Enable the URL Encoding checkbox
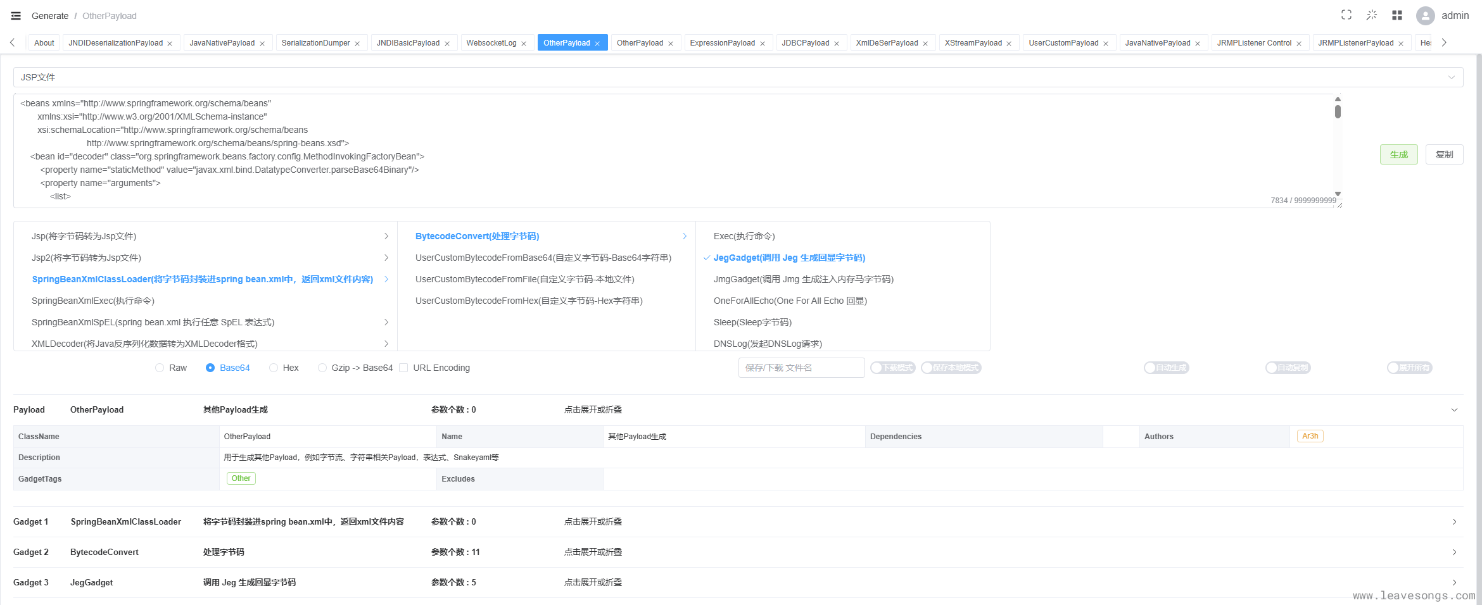The image size is (1482, 605). click(x=403, y=368)
